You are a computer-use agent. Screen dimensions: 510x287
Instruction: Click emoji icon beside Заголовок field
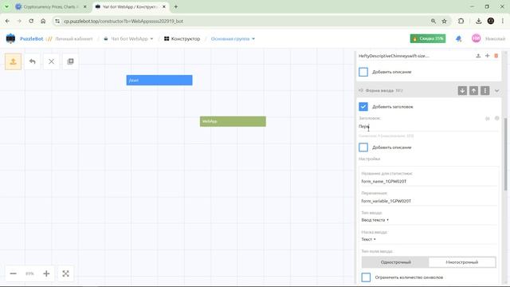click(496, 119)
